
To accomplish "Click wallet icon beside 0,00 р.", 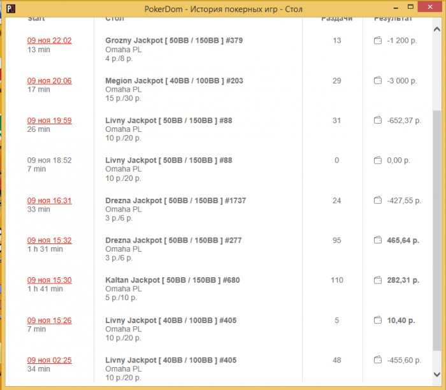I will (378, 161).
